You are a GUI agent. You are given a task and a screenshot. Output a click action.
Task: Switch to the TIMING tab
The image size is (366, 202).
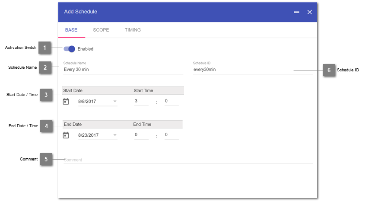pyautogui.click(x=133, y=30)
